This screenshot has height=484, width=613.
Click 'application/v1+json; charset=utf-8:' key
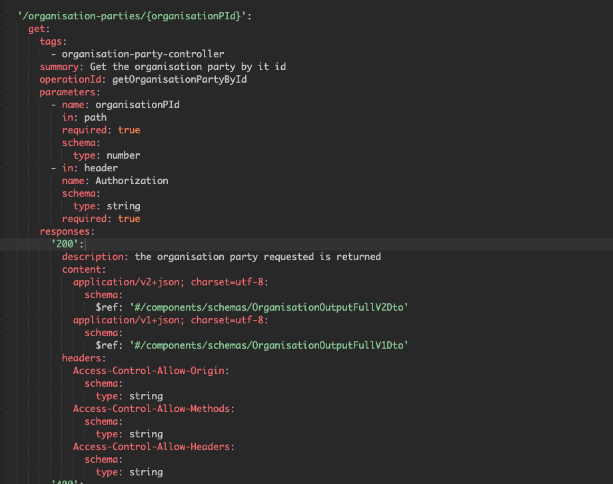[x=171, y=320]
